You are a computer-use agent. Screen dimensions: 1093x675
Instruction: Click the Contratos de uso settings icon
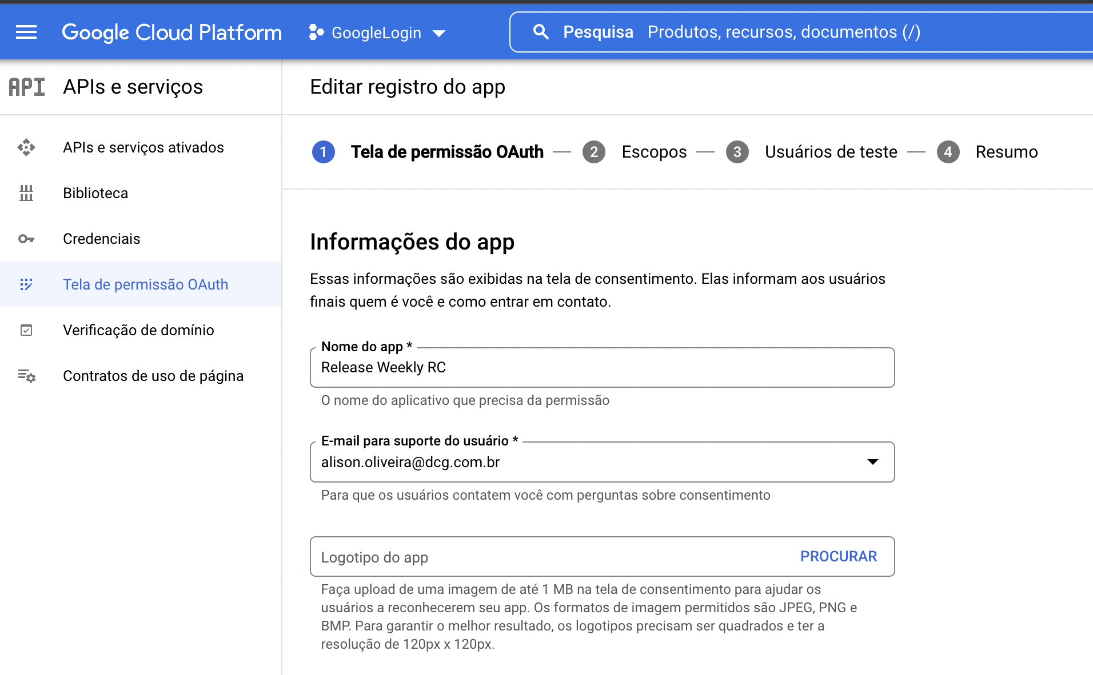point(26,376)
